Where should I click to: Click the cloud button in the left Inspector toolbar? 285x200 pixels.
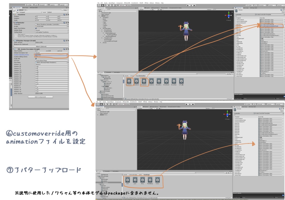click(36, 5)
